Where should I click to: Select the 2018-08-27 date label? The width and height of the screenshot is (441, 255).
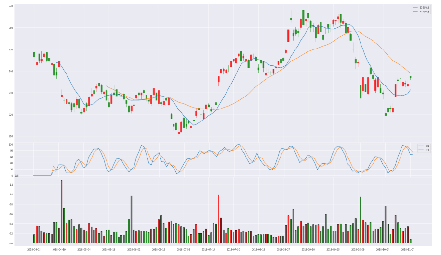coord(283,249)
